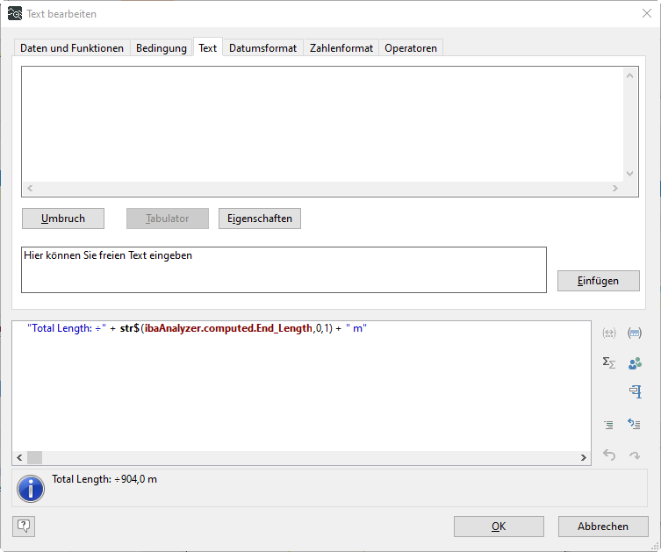Image resolution: width=661 pixels, height=552 pixels.
Task: Switch to Zahlenformat tab
Action: click(341, 48)
